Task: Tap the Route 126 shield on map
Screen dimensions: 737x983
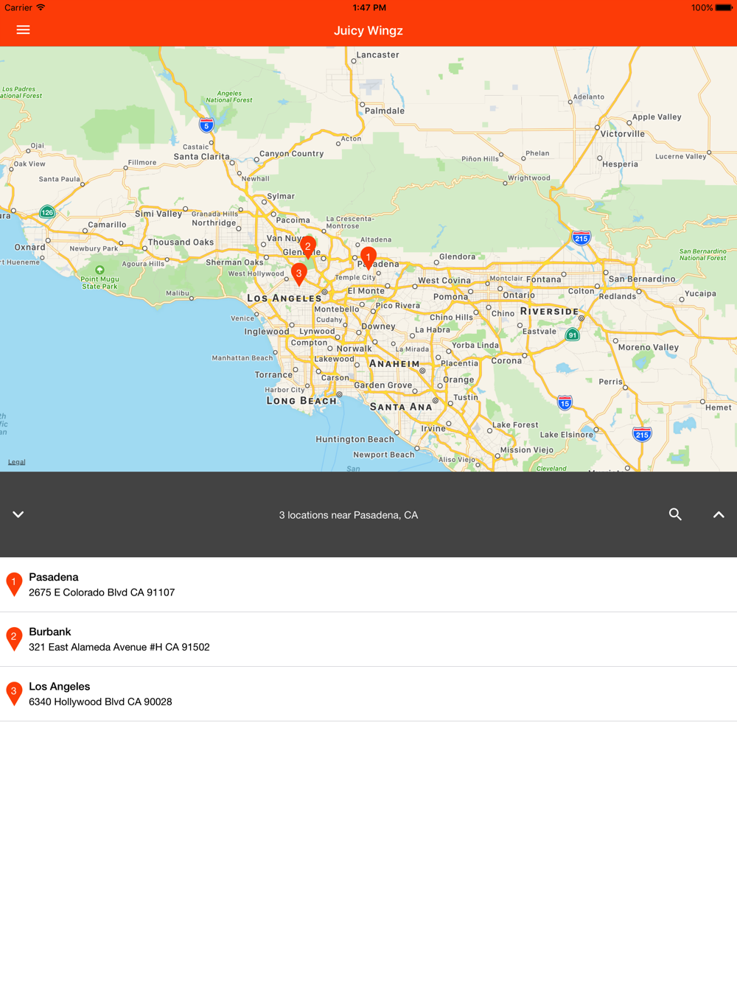Action: 47,212
